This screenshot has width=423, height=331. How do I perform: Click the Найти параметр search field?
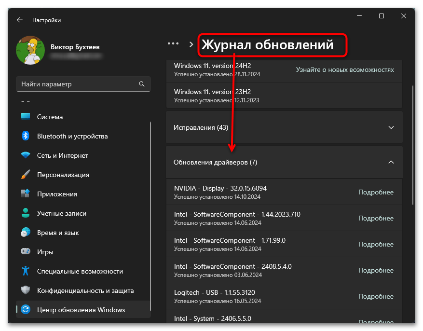(83, 84)
